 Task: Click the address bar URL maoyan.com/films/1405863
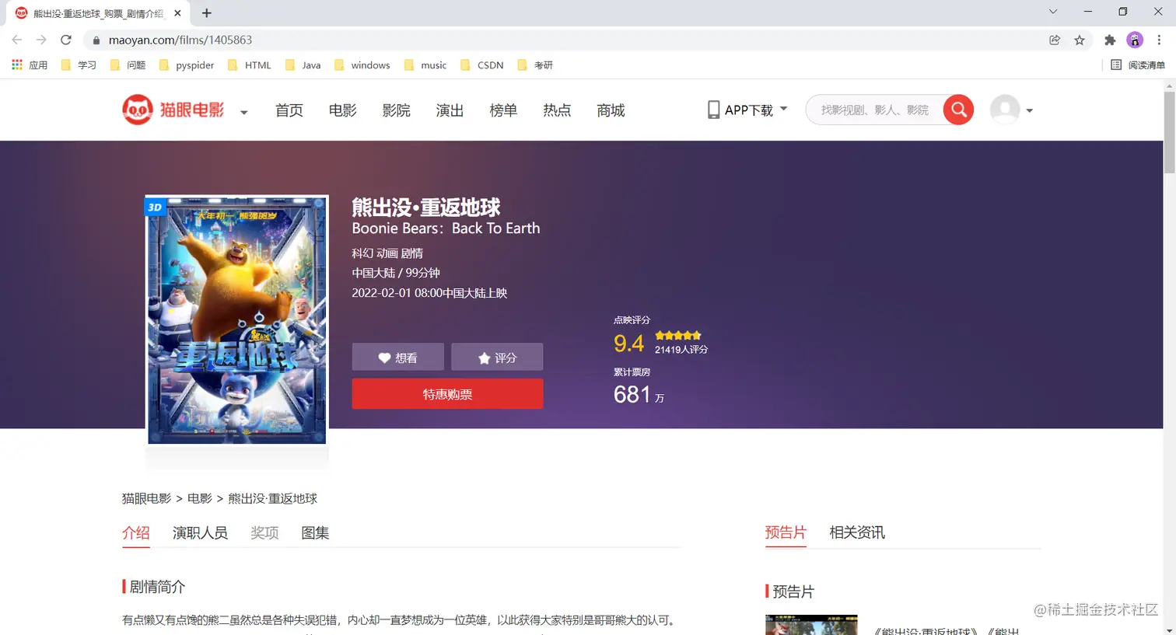click(x=180, y=40)
